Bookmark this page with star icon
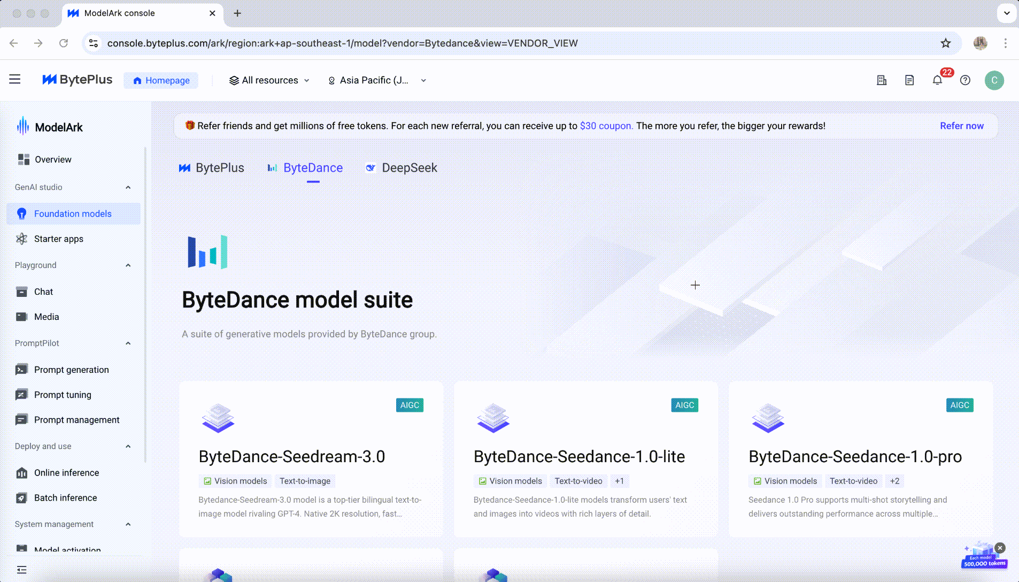This screenshot has height=582, width=1019. (x=946, y=43)
